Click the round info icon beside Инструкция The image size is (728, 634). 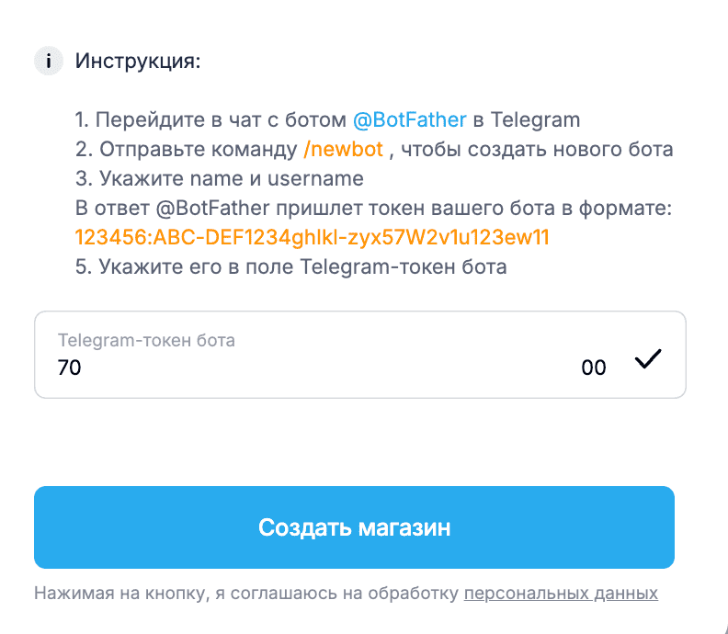click(x=49, y=61)
